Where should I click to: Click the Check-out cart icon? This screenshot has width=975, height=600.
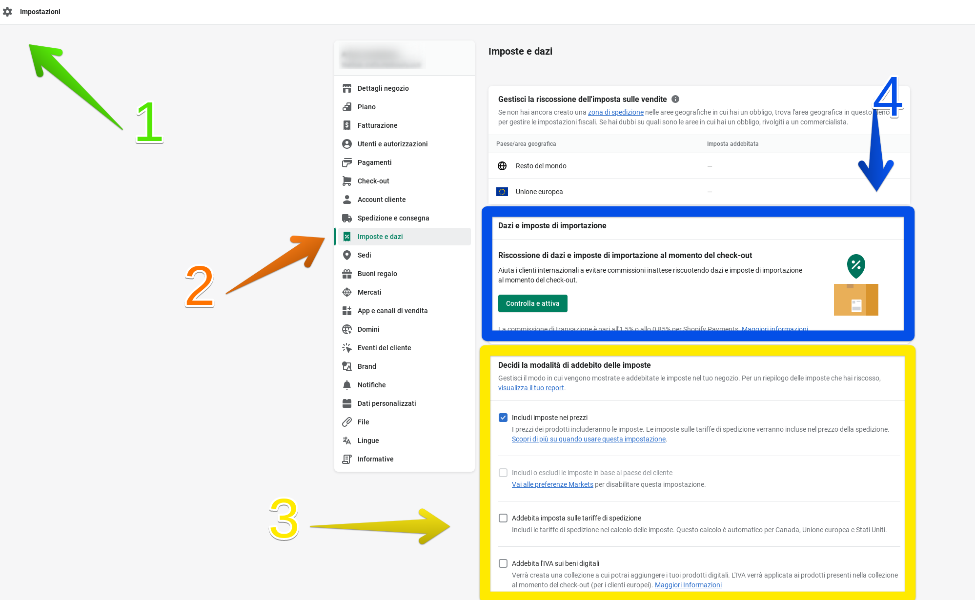click(347, 181)
